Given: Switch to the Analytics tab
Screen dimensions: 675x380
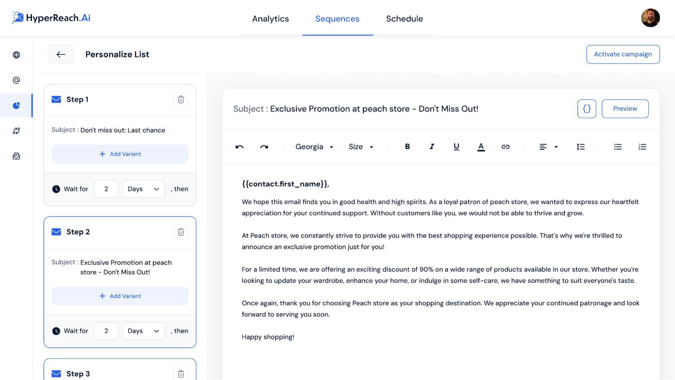Looking at the screenshot, I should (x=270, y=19).
